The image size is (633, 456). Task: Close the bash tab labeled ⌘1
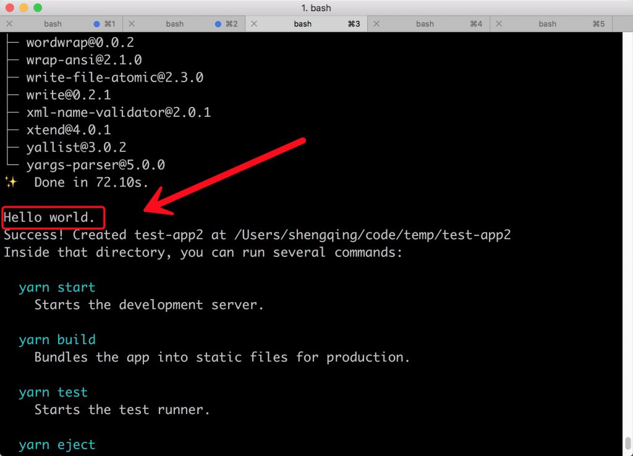pos(9,24)
